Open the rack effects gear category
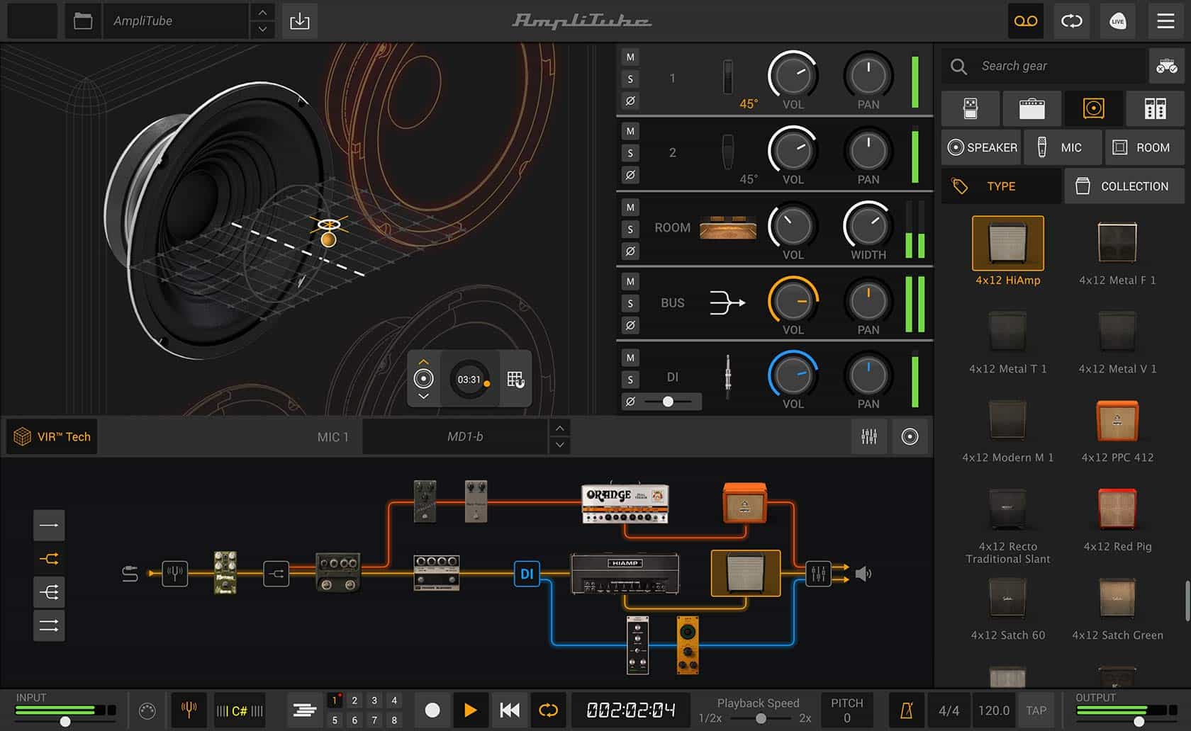 click(x=1155, y=108)
